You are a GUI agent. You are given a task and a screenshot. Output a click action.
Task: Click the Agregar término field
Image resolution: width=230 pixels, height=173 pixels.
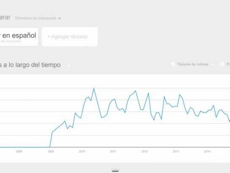[69, 36]
